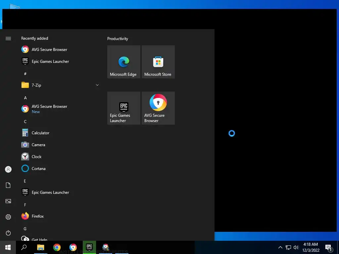This screenshot has height=254, width=339.
Task: Click the Productivity group header
Action: (118, 39)
